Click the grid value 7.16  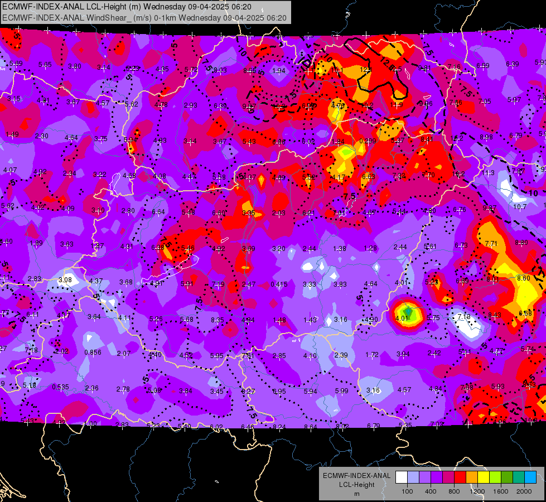point(454,66)
